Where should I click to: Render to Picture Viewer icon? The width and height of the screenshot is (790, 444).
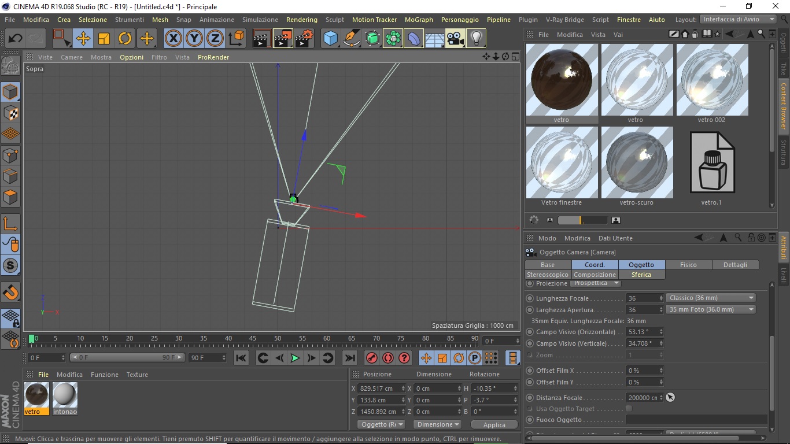[283, 39]
